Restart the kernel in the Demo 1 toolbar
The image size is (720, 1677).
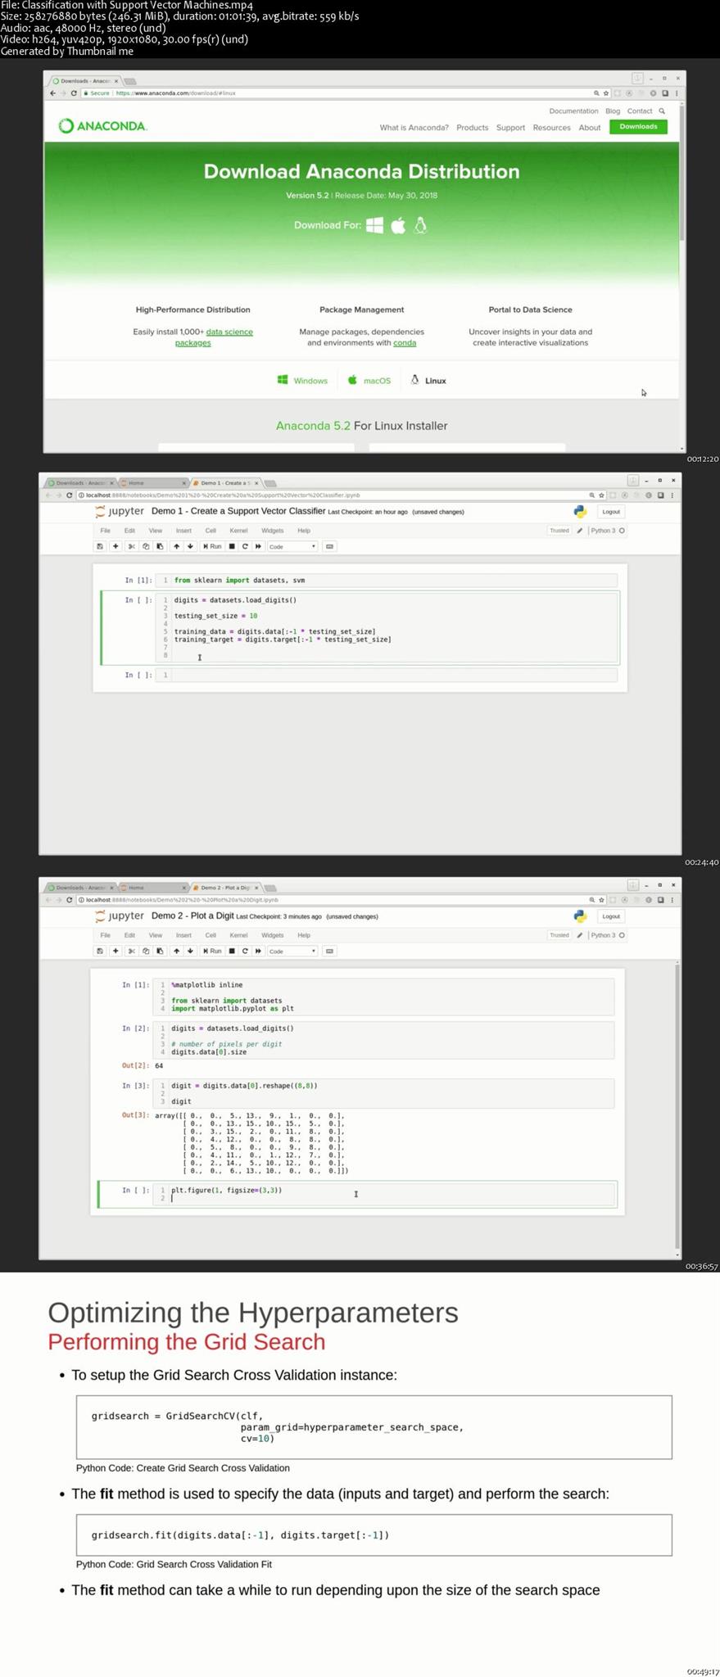coord(245,546)
